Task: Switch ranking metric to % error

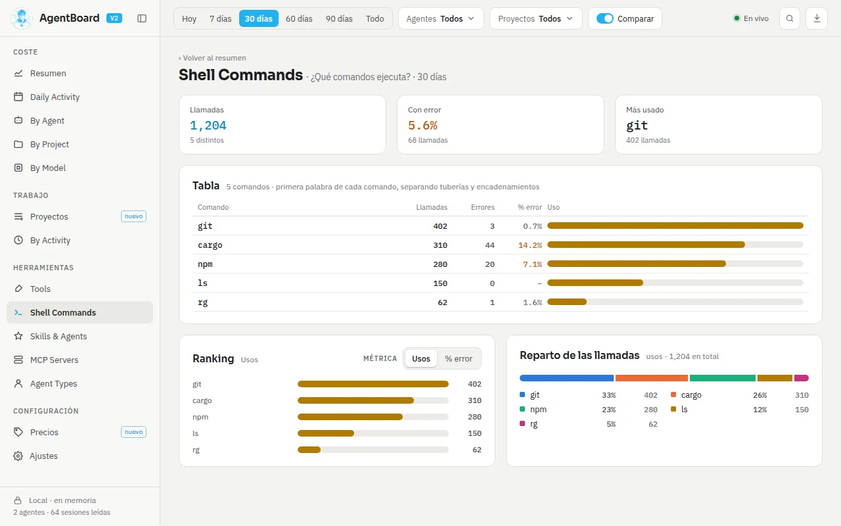Action: click(x=459, y=359)
